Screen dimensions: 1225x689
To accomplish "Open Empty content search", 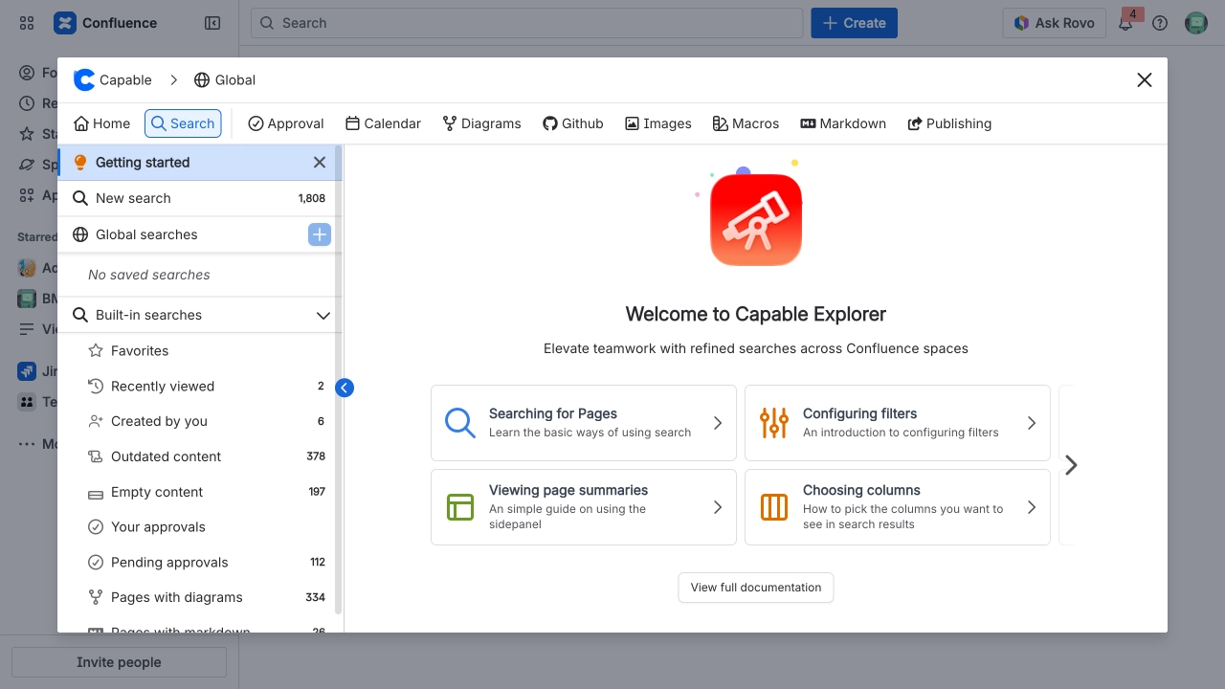I will (196, 492).
